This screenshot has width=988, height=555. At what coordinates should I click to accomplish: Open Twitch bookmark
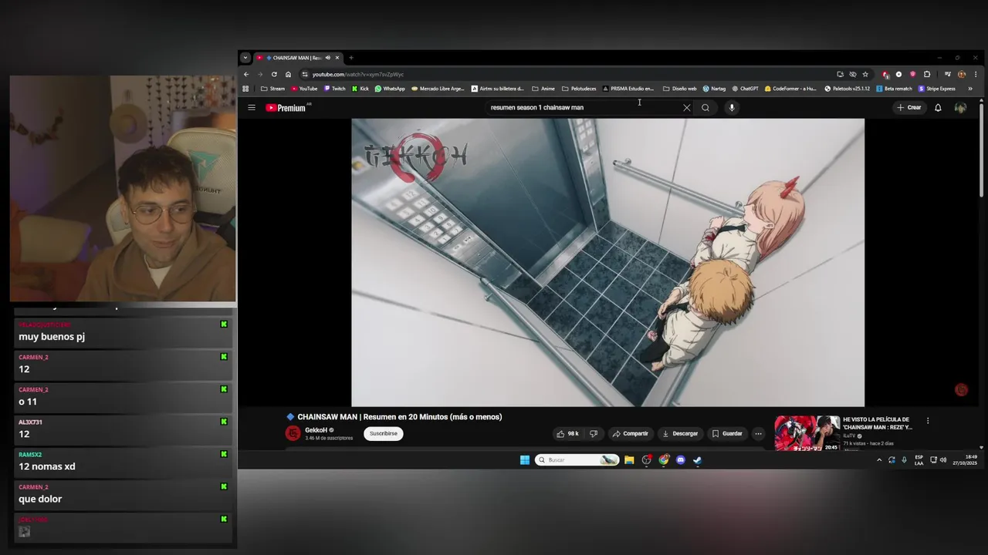pos(334,89)
